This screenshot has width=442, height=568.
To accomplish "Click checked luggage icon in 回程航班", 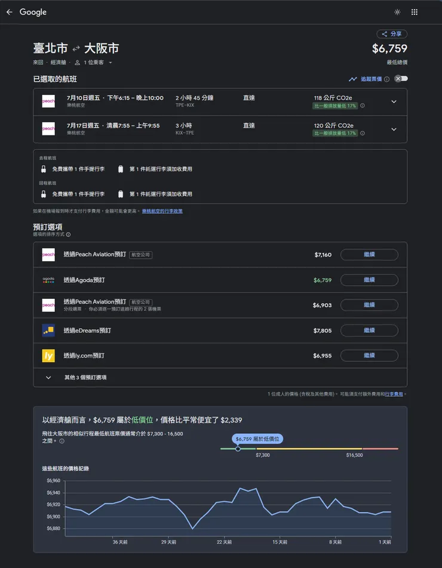I will 121,194.
